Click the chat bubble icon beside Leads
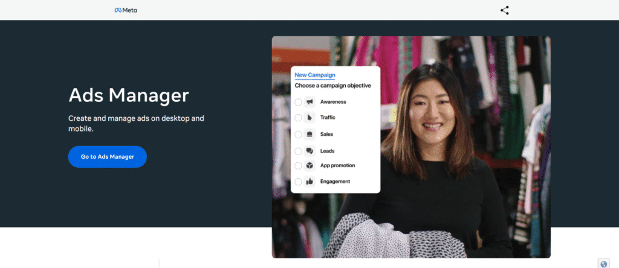The height and width of the screenshot is (268, 619). pos(309,151)
